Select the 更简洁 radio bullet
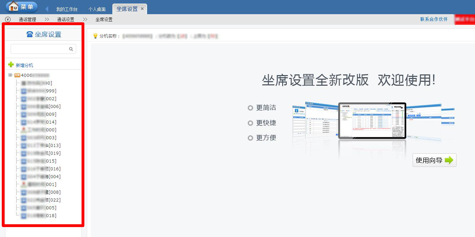This screenshot has width=475, height=237. [x=251, y=108]
